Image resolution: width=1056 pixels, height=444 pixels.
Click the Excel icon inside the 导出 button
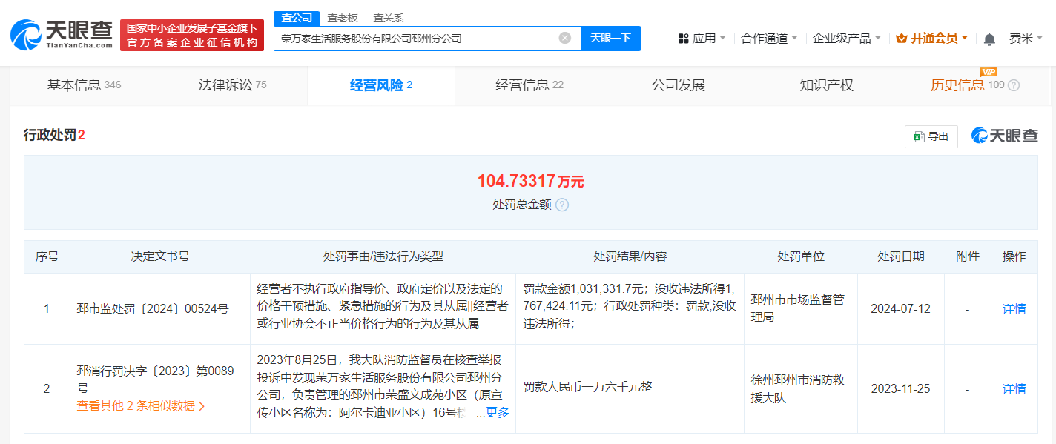pyautogui.click(x=917, y=136)
